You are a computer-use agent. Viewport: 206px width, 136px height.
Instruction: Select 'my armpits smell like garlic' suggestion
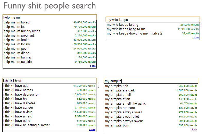(125, 104)
